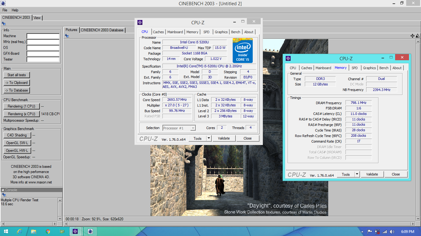Click the Close button in the CPU-Z Memory window
This screenshot has width=421, height=236.
pos(396,174)
